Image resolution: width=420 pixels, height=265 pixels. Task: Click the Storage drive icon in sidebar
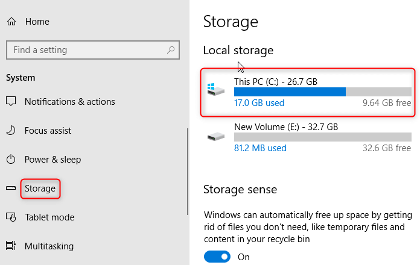pyautogui.click(x=11, y=189)
